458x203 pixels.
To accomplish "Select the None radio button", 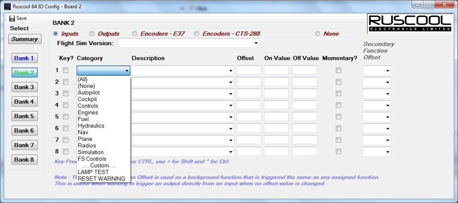I will [x=318, y=34].
